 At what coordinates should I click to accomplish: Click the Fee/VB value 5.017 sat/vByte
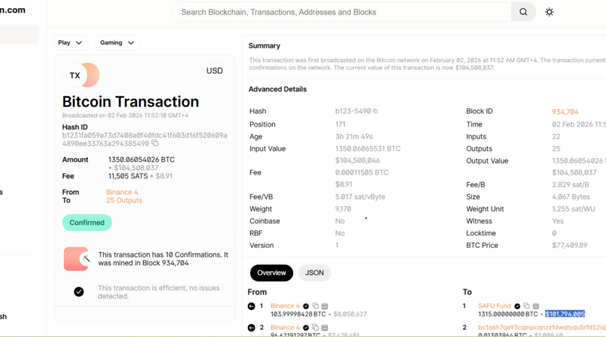361,197
